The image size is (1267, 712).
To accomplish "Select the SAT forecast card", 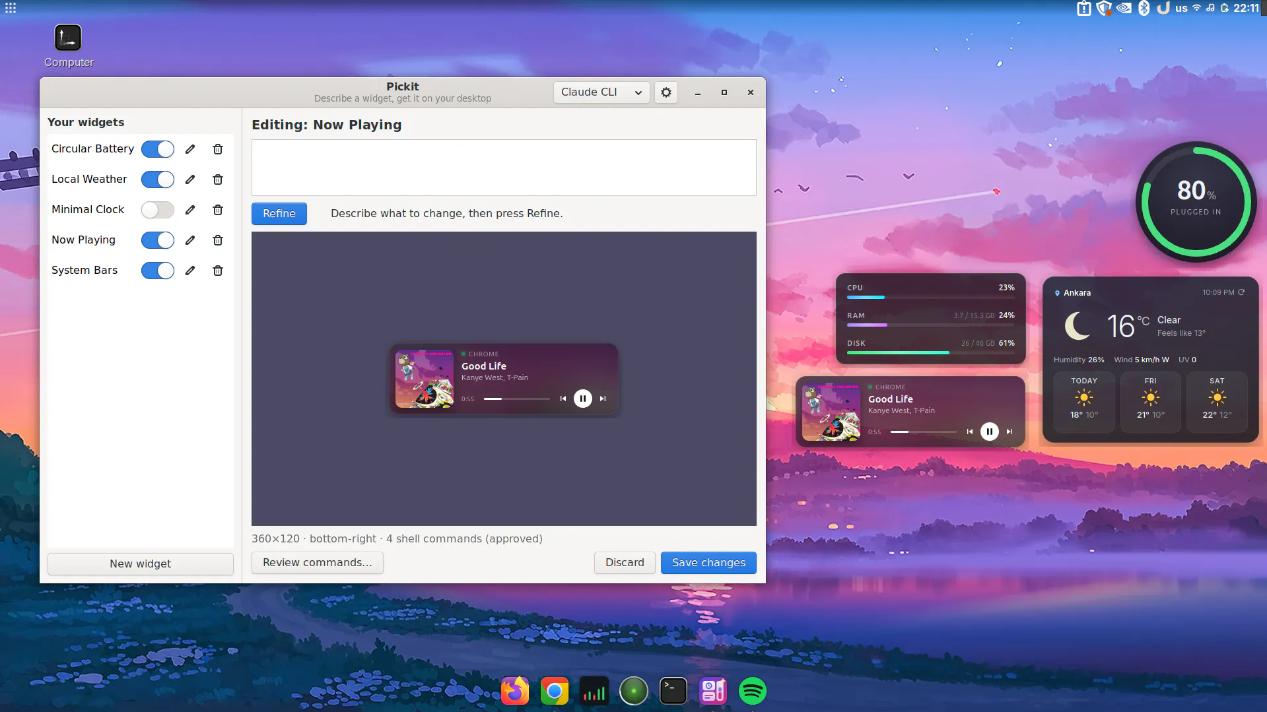I will point(1217,402).
